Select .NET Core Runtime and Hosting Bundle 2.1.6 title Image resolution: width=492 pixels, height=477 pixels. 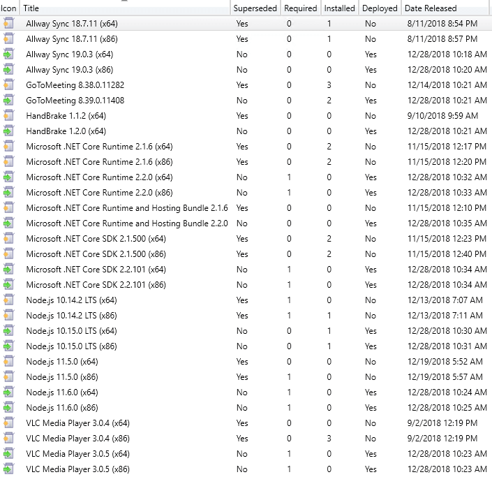pos(127,208)
